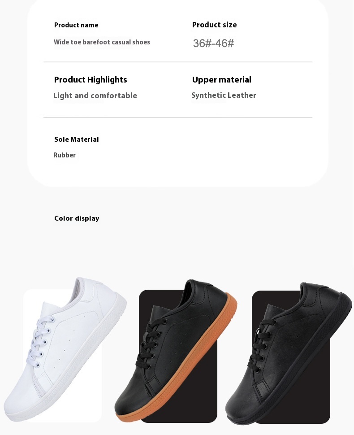Image resolution: width=354 pixels, height=435 pixels.
Task: Click 'Synthetic Leather' text
Action: point(224,95)
